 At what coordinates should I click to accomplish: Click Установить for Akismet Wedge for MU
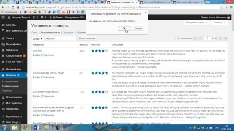pos(48,77)
